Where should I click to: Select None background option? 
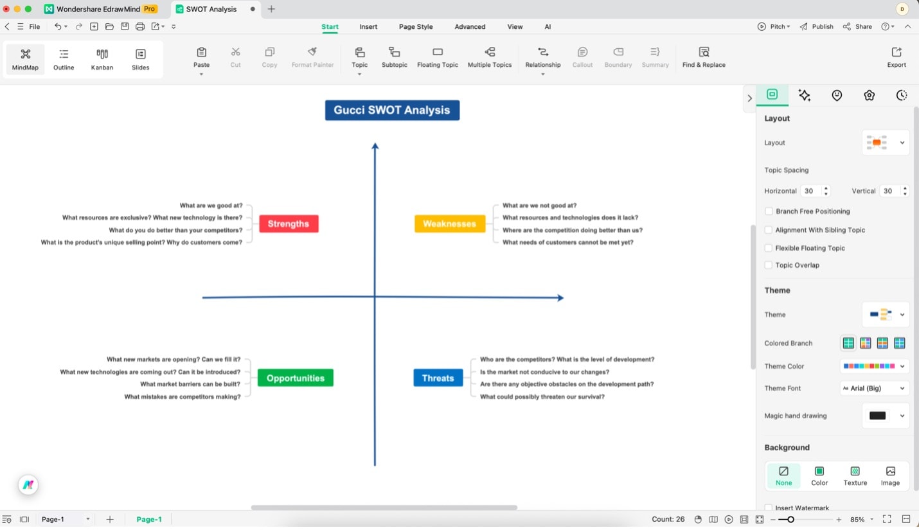pos(783,476)
